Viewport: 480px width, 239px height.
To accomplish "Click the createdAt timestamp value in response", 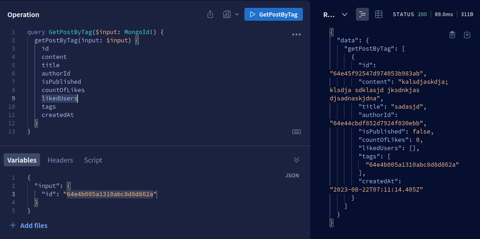I will tap(376, 189).
